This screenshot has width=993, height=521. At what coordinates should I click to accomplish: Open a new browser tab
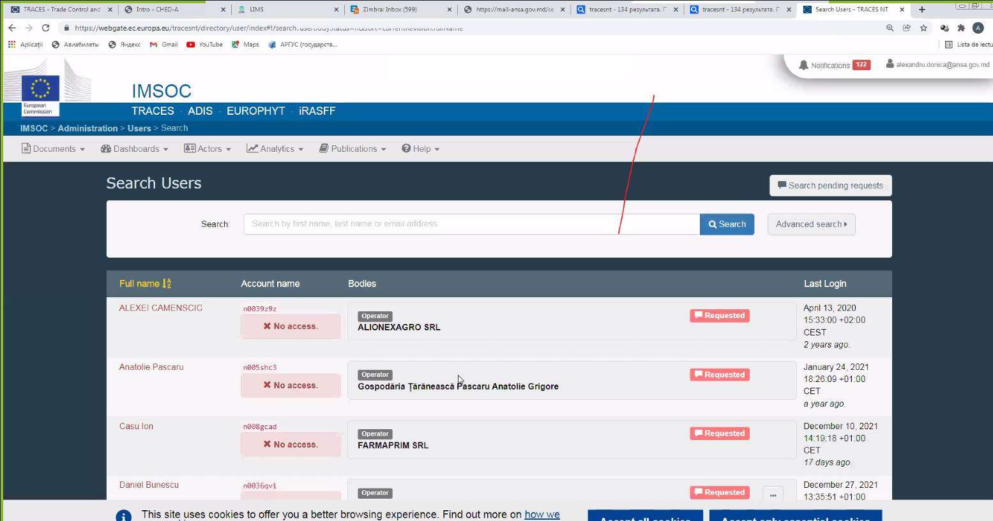pos(921,10)
